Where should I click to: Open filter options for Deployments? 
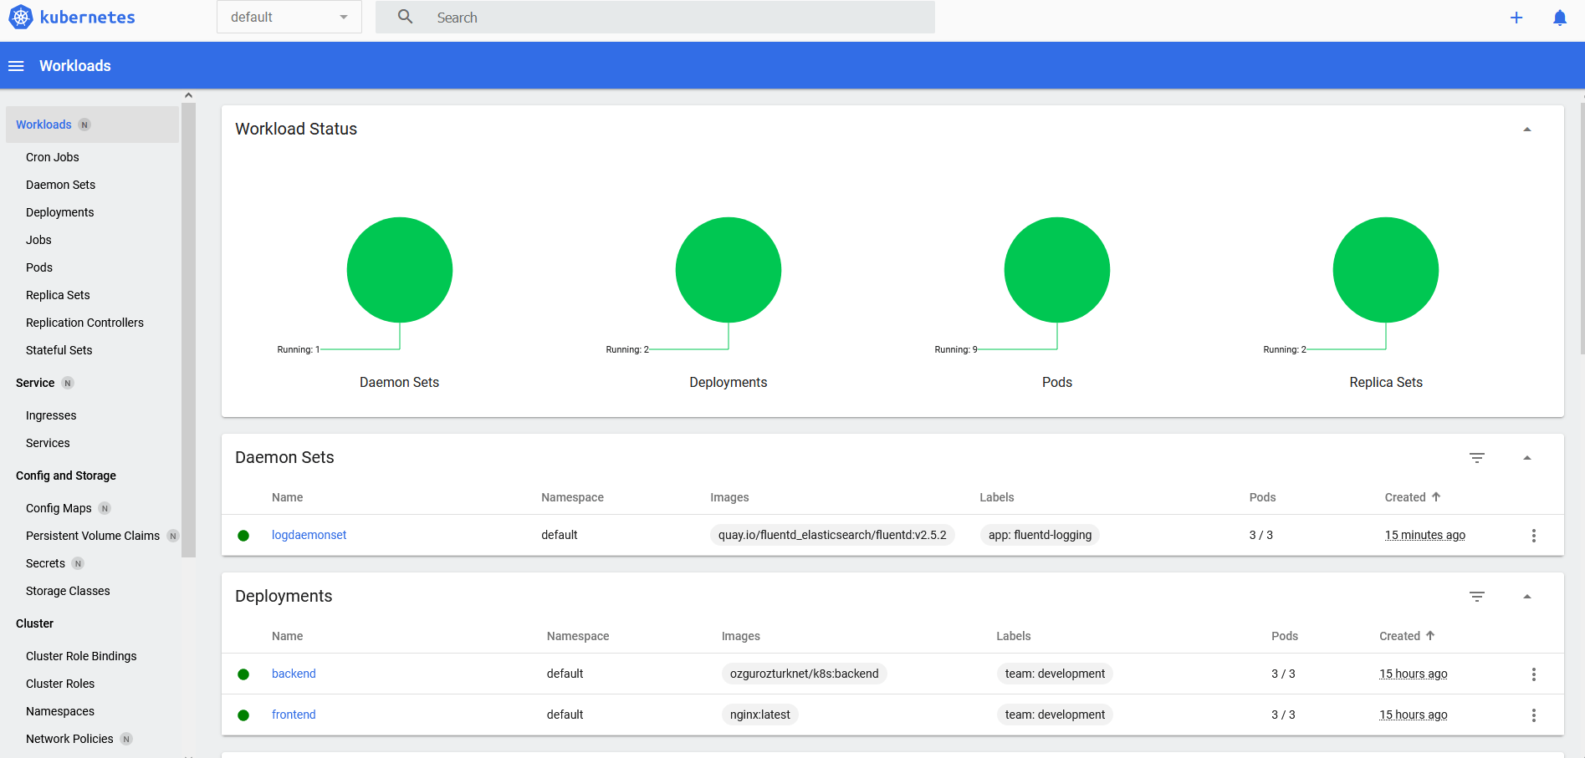pos(1477,596)
